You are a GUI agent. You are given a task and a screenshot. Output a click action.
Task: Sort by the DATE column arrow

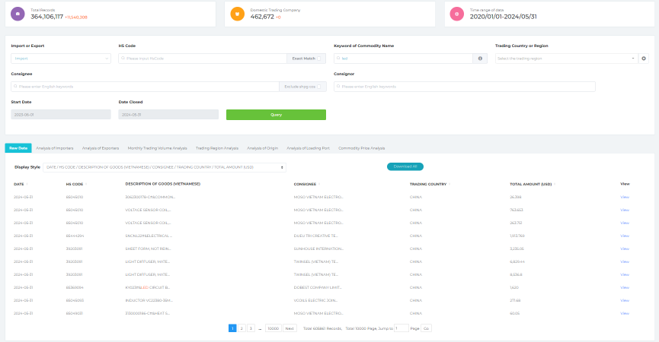27,184
